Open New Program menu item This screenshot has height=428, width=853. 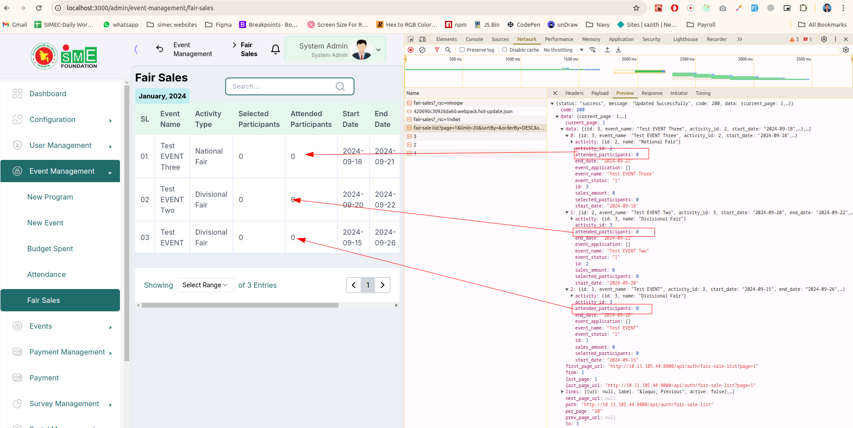pyautogui.click(x=50, y=197)
